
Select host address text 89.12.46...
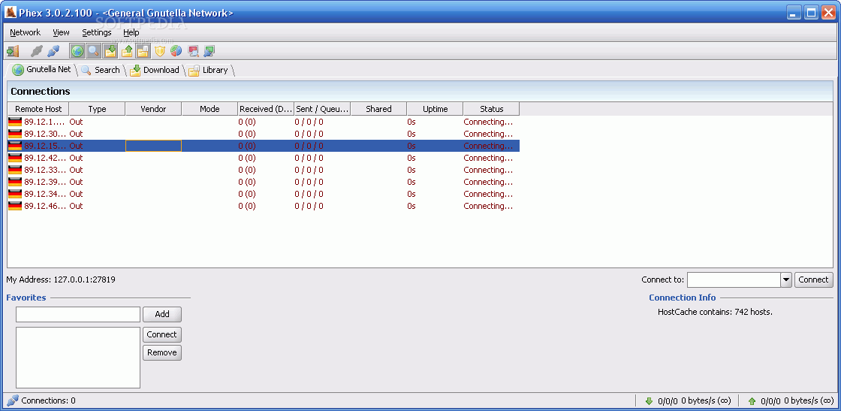coord(46,206)
